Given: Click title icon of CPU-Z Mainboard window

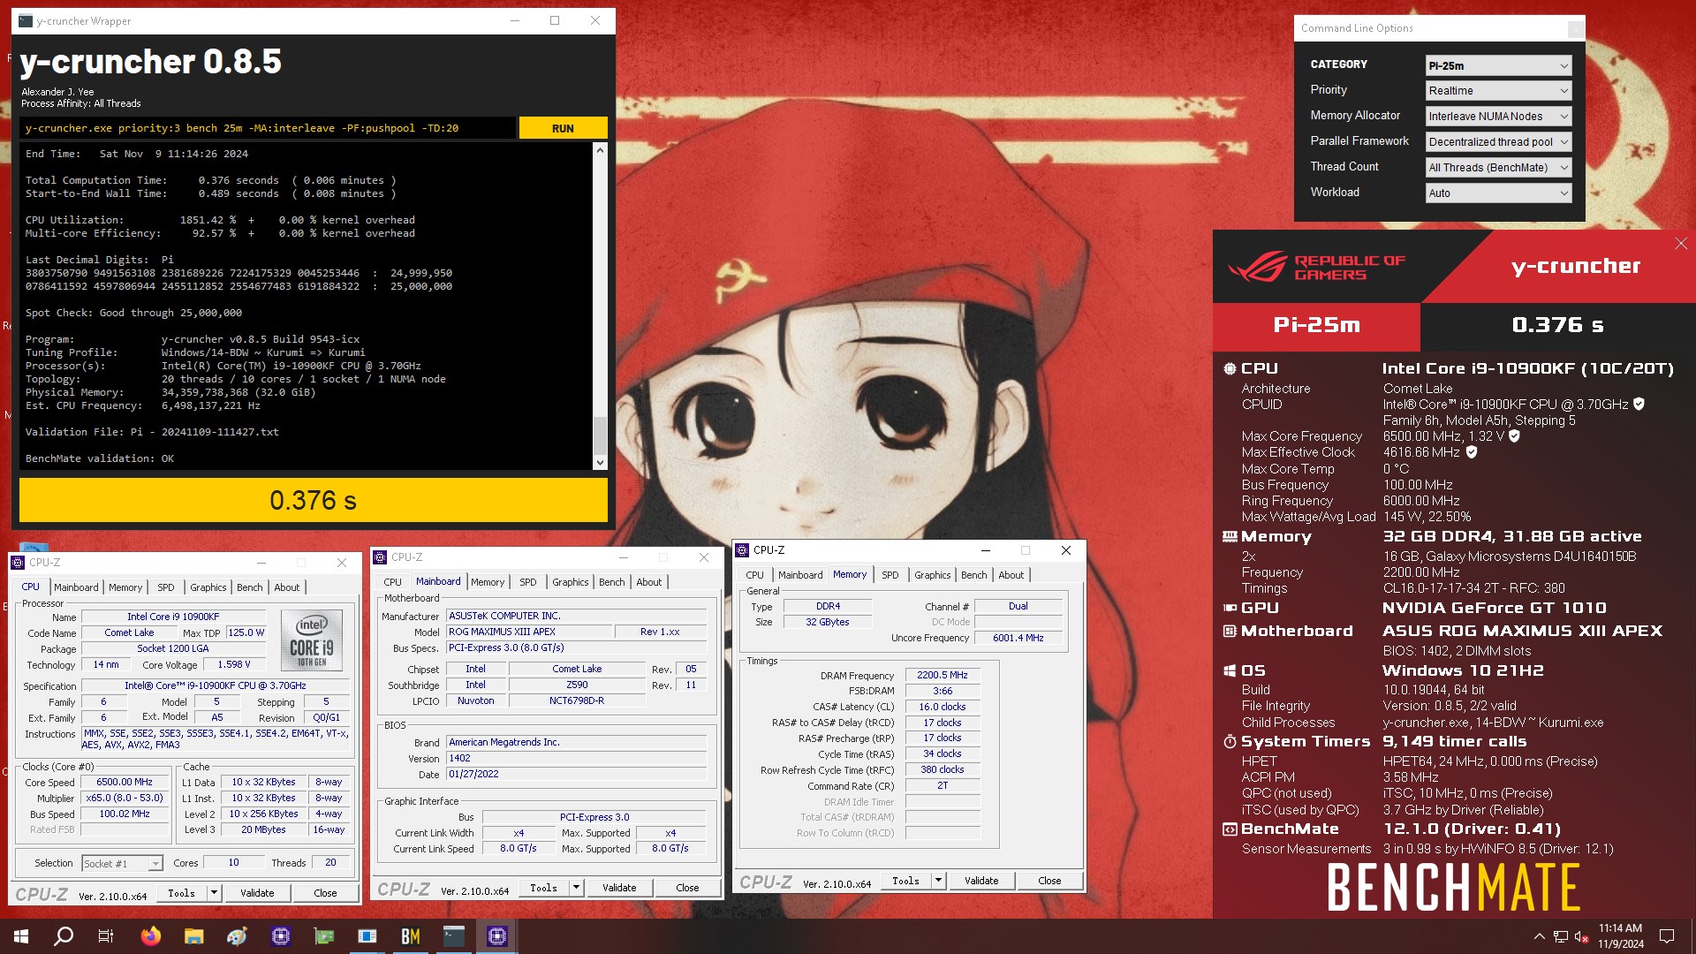Looking at the screenshot, I should coord(381,557).
